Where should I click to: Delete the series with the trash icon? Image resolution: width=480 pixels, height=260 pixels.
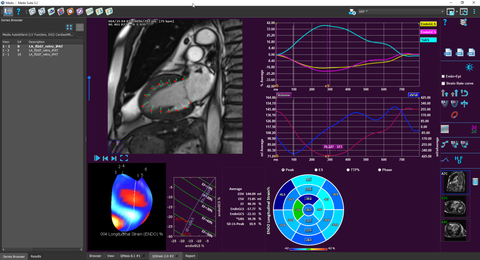(475, 182)
